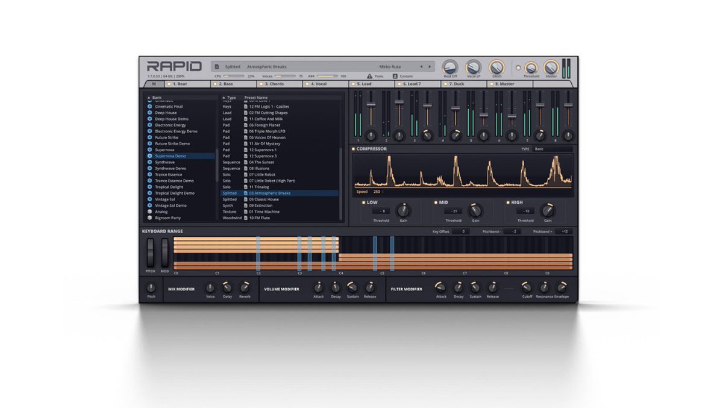Toggle the LOW band enable checkbox

(x=363, y=202)
